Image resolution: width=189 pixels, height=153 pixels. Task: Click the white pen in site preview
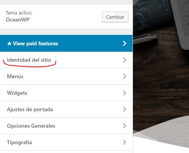pos(145,39)
